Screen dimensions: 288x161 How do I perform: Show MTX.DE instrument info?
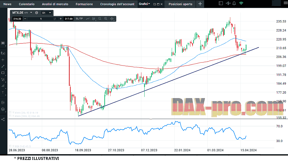pyautogui.click(x=37, y=13)
